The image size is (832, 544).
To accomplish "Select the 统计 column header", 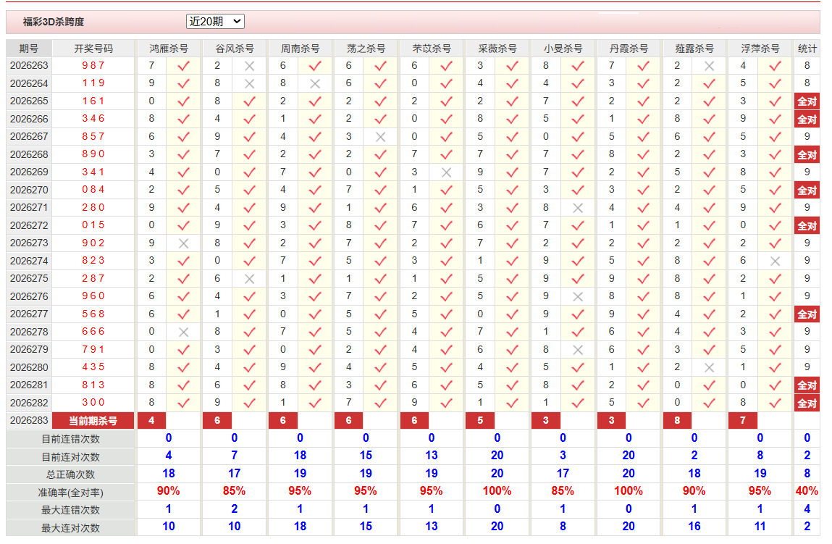I will coord(807,49).
